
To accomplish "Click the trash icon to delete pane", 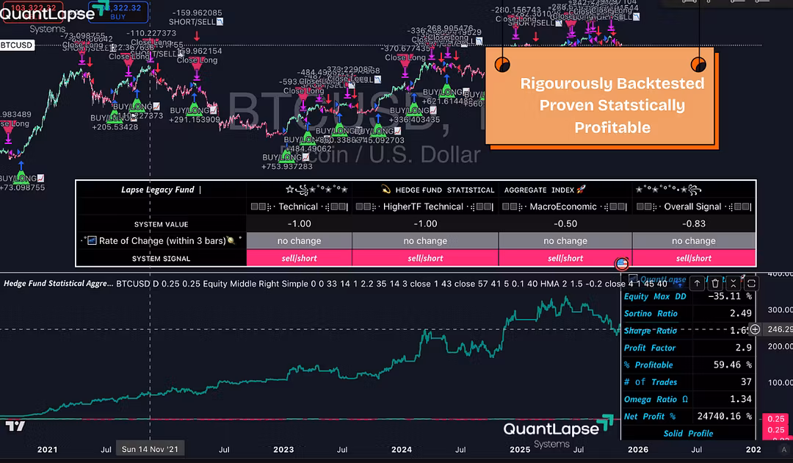I will coord(715,283).
